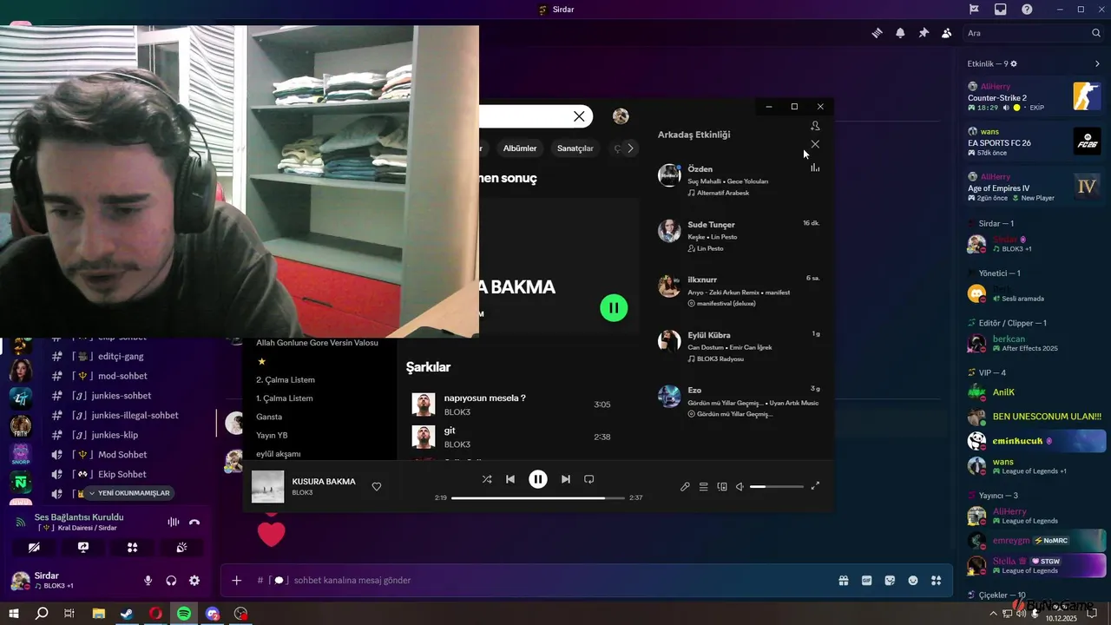Click the large green pause button
1111x625 pixels.
614,307
